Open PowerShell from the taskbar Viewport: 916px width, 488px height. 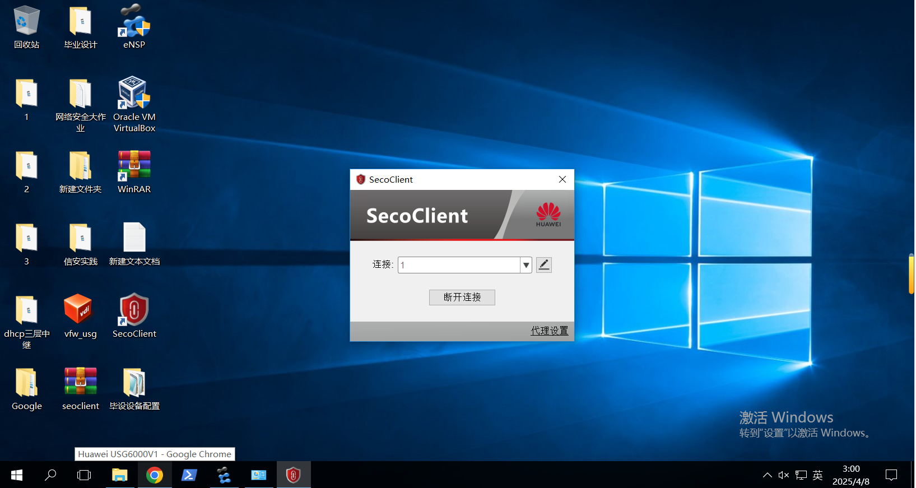click(189, 475)
